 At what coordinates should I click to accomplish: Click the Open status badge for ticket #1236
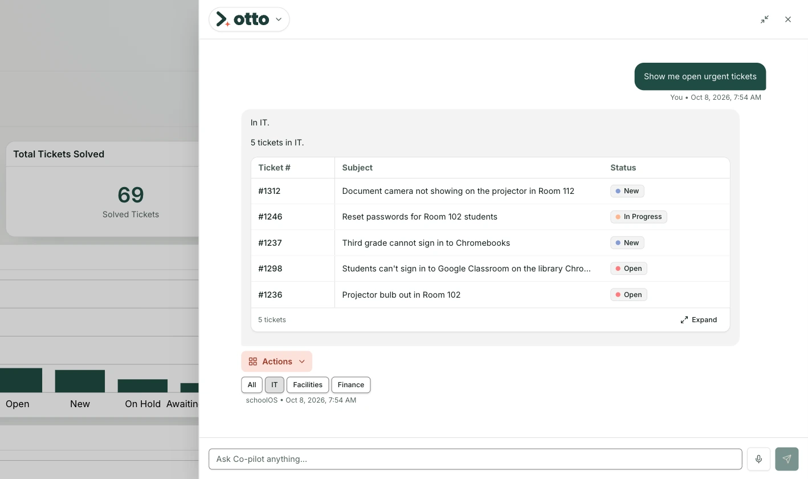(x=629, y=295)
